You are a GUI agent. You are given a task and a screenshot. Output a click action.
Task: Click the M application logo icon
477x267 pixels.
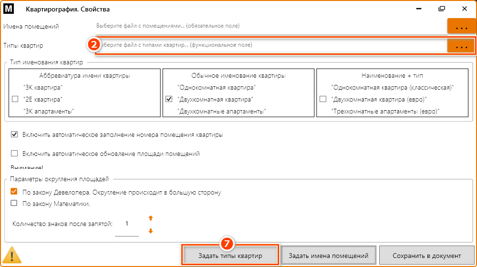(x=9, y=9)
